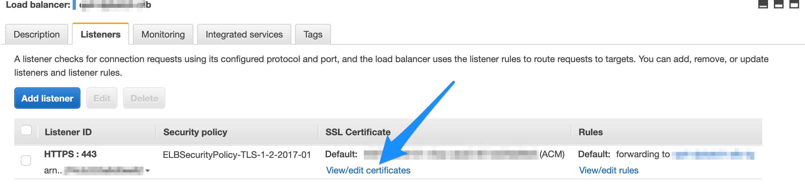The width and height of the screenshot is (805, 187).
Task: Click the blue square beside Load balancer label
Action: click(74, 5)
